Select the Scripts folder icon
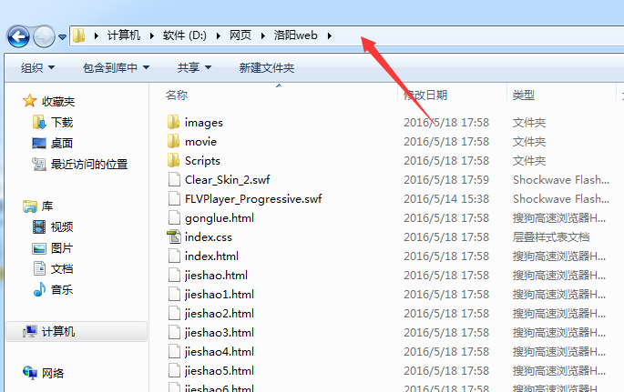 pyautogui.click(x=173, y=160)
